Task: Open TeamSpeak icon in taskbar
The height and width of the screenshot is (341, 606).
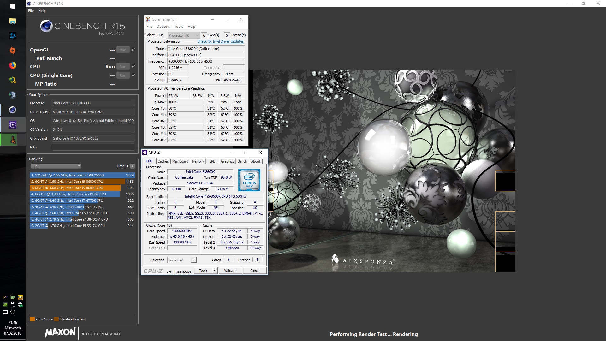Action: (13, 95)
